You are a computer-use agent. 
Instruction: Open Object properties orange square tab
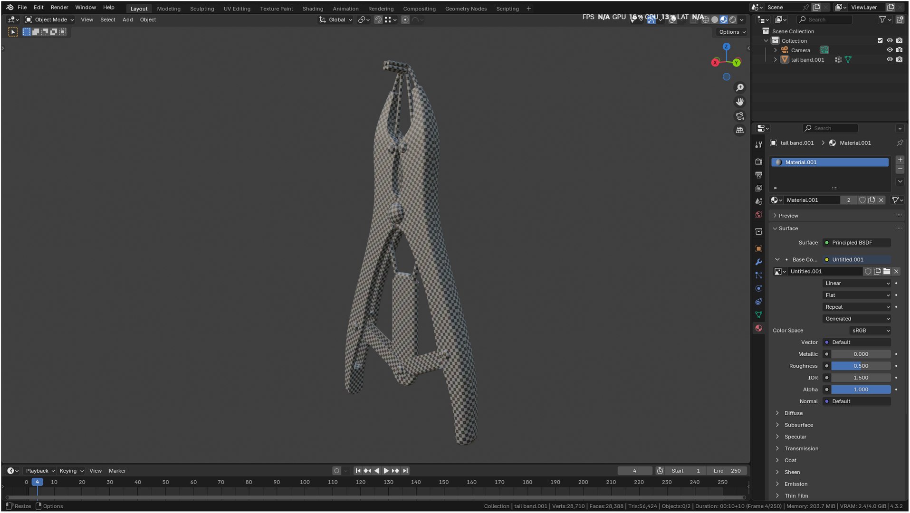pos(759,249)
